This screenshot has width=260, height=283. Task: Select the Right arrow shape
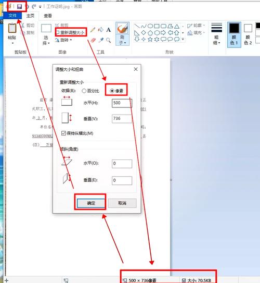coord(163,33)
